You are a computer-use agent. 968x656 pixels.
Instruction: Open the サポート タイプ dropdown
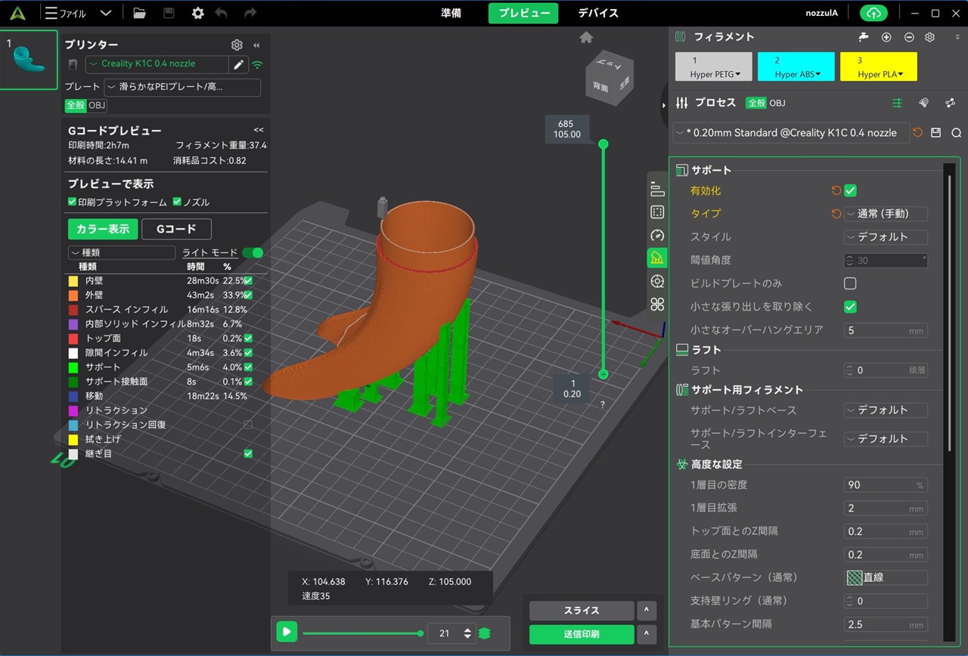coord(886,214)
